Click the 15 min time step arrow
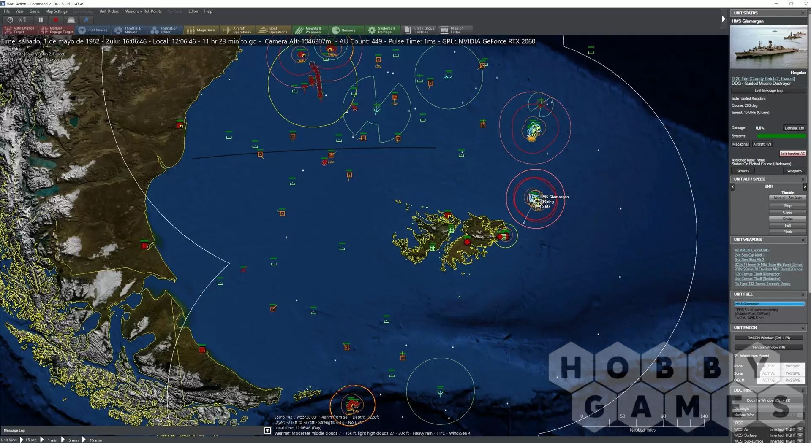Screen dimensions: 811x443 pyautogui.click(x=84, y=440)
